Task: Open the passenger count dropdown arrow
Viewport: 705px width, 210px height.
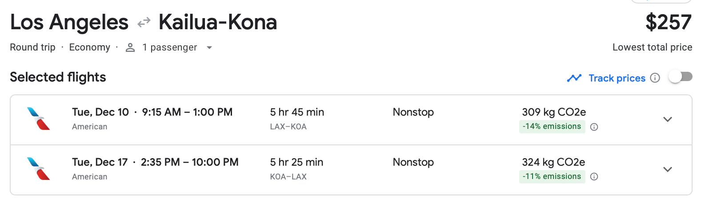Action: coord(209,48)
